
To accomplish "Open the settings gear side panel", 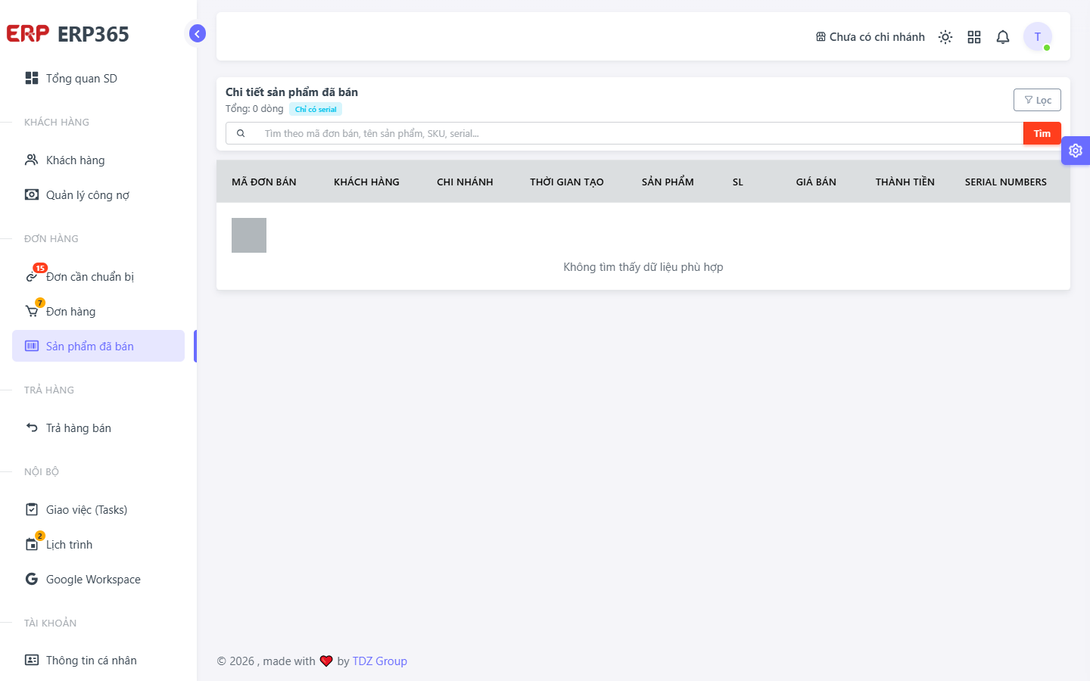I will click(1076, 151).
